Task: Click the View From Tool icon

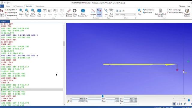Action: (62, 11)
